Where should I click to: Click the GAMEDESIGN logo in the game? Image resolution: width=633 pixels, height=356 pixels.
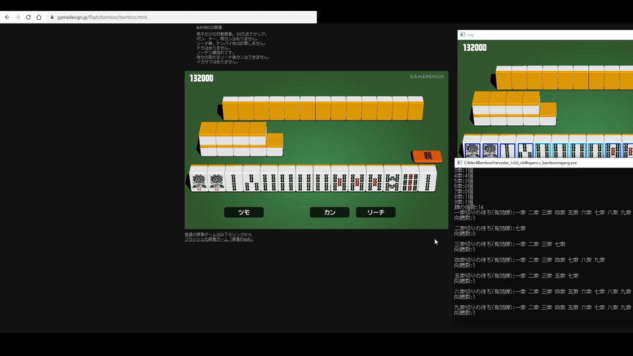(x=427, y=76)
